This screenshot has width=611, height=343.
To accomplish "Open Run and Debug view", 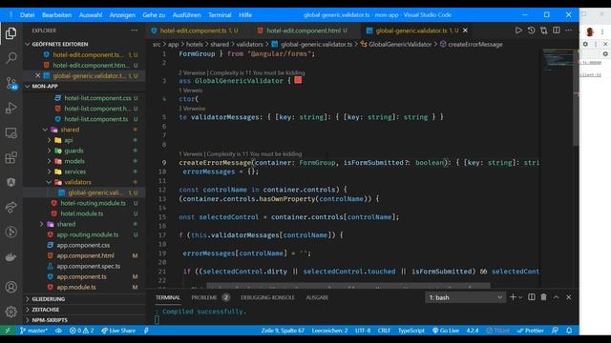I will (11, 108).
